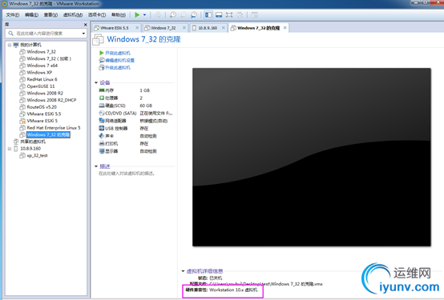The image size is (444, 300).
Task: Open the 帮助(H) menu
Action: tap(119, 14)
